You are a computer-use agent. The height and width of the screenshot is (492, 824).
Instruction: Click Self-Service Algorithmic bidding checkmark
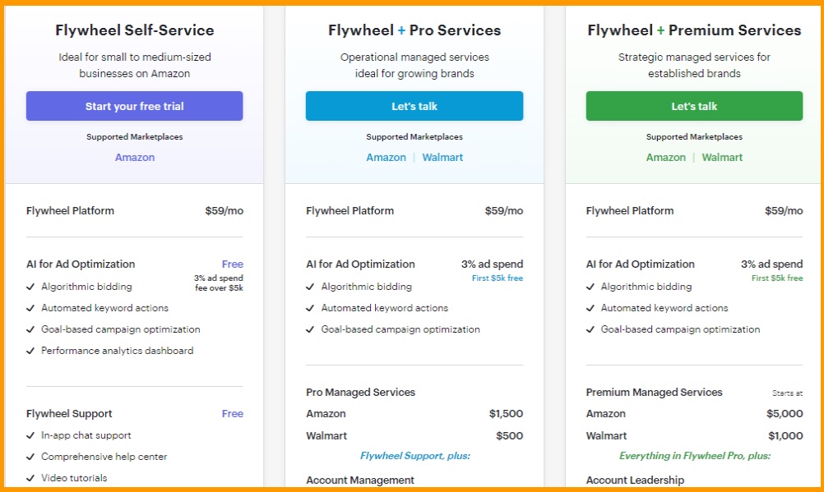30,287
